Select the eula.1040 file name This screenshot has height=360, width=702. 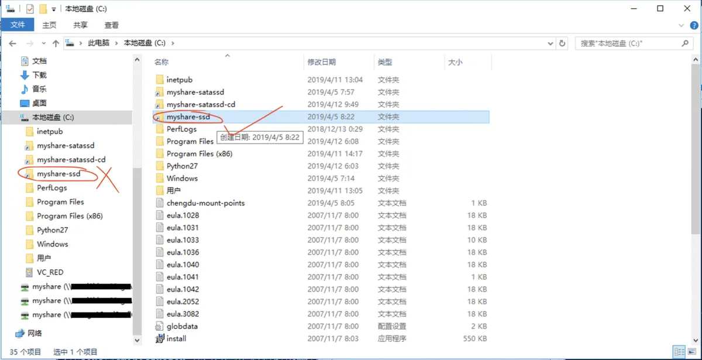click(x=183, y=265)
